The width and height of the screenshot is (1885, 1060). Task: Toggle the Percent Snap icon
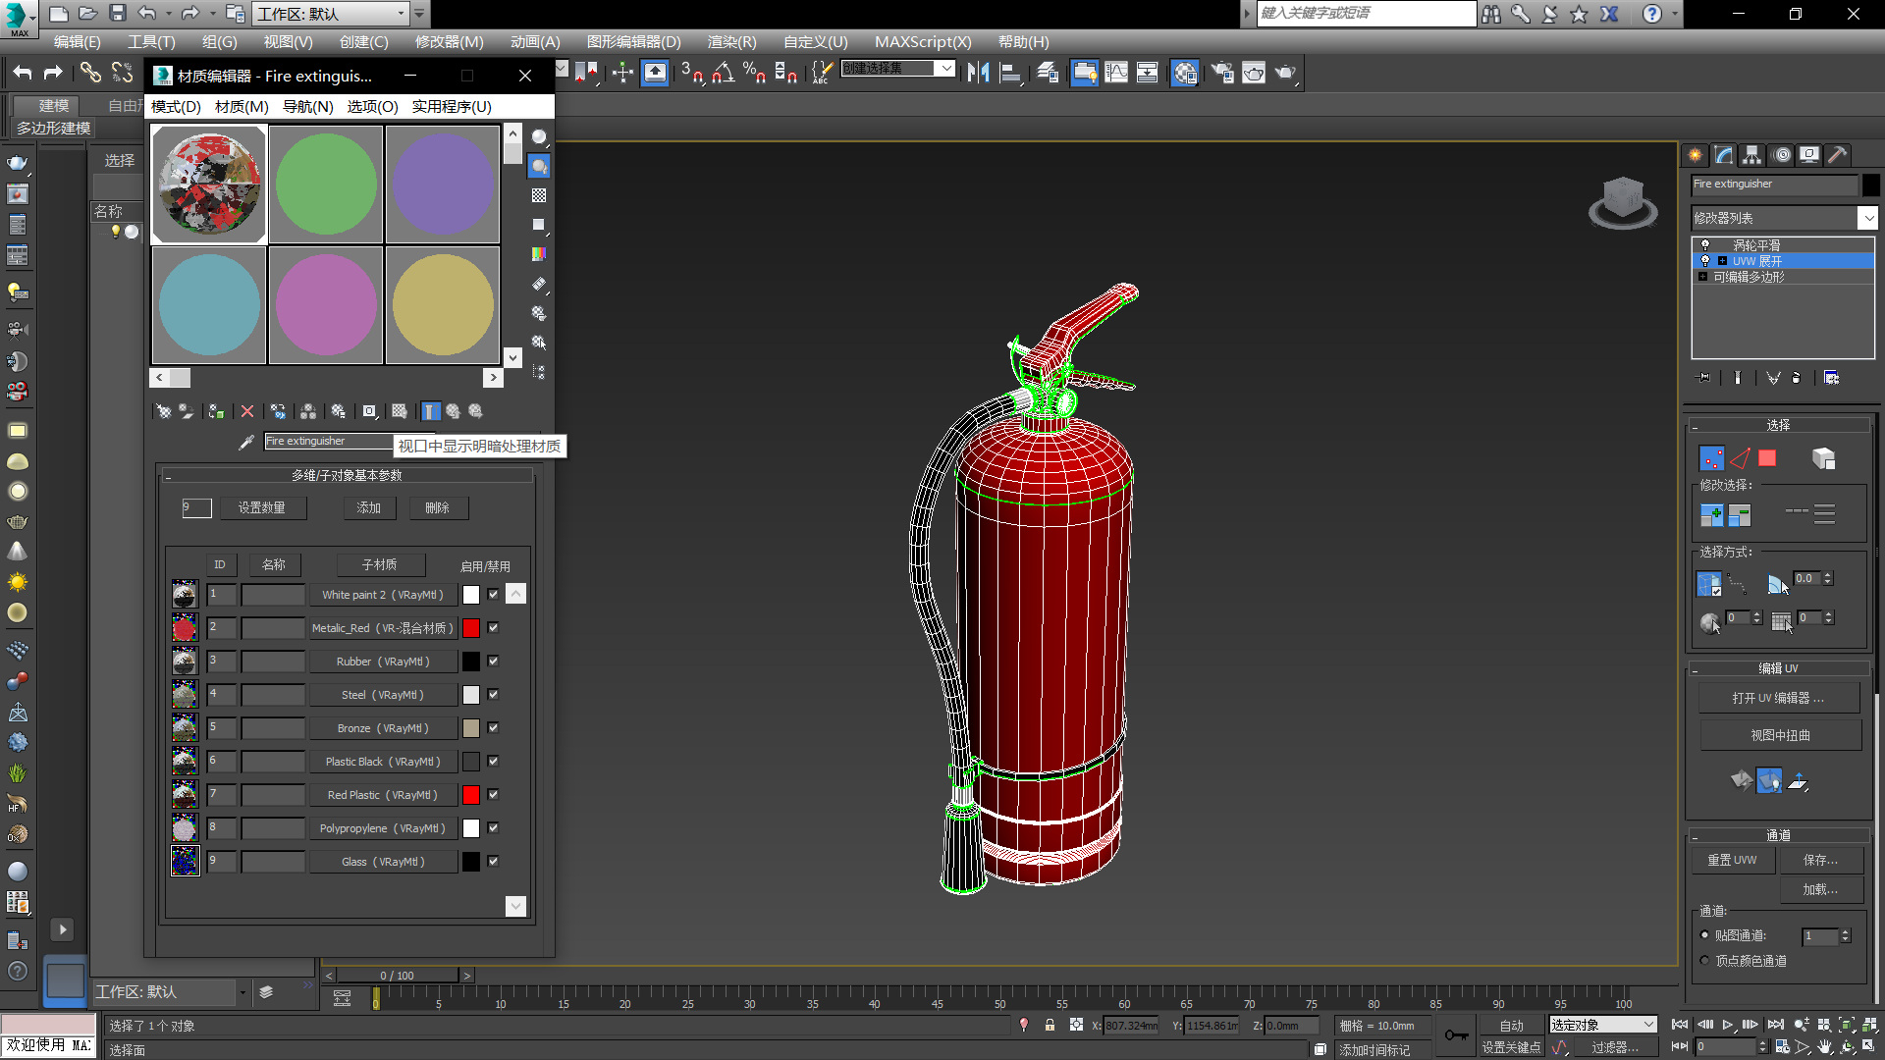(754, 73)
